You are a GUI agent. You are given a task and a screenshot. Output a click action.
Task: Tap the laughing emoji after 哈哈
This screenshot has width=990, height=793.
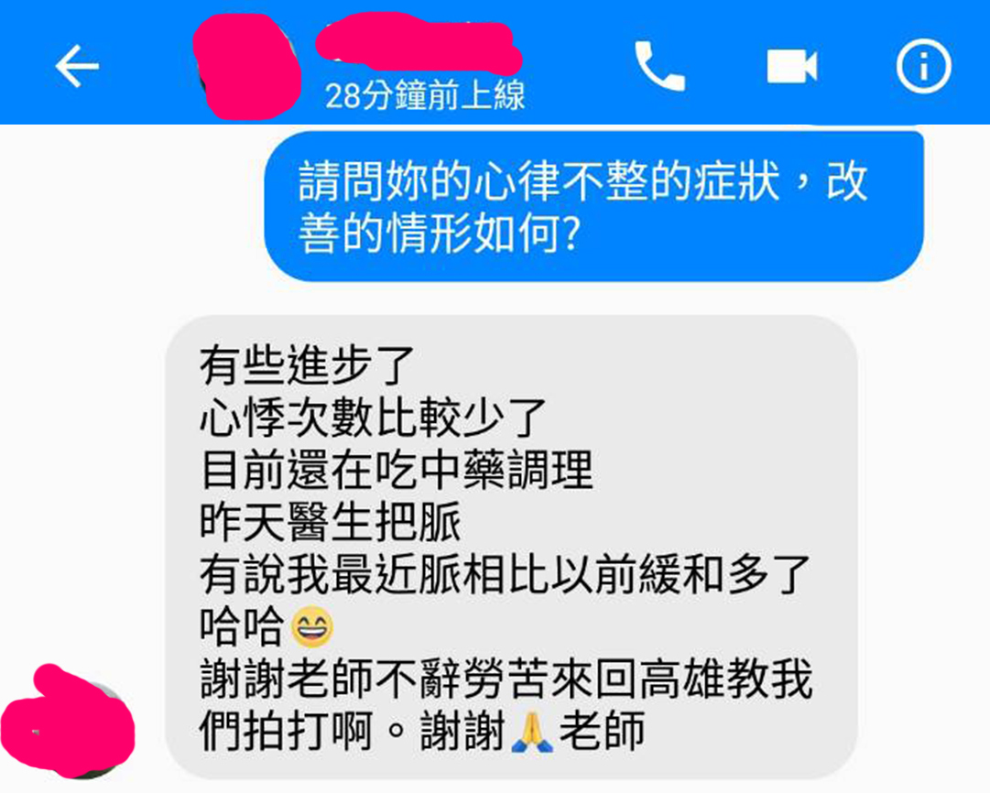click(x=312, y=625)
